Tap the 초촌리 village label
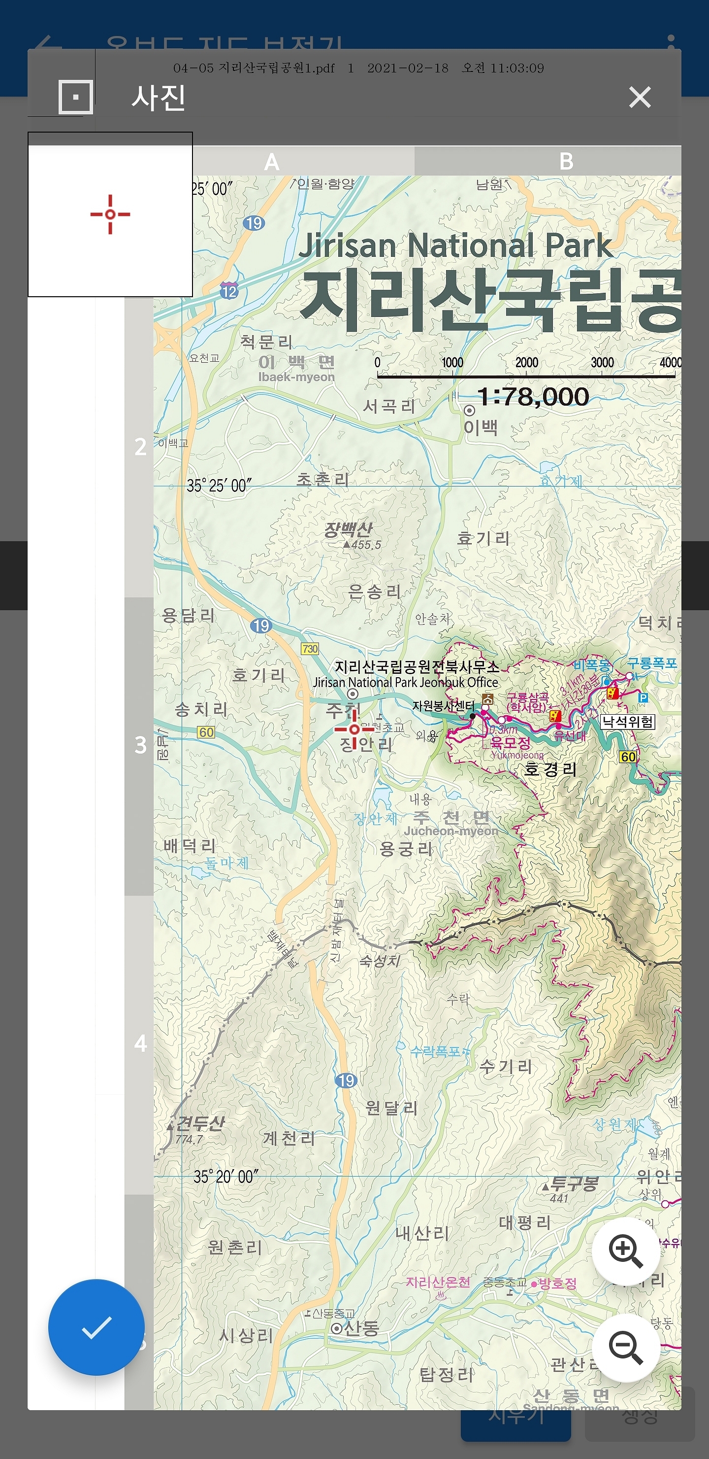Viewport: 709px width, 1459px height. tap(323, 479)
